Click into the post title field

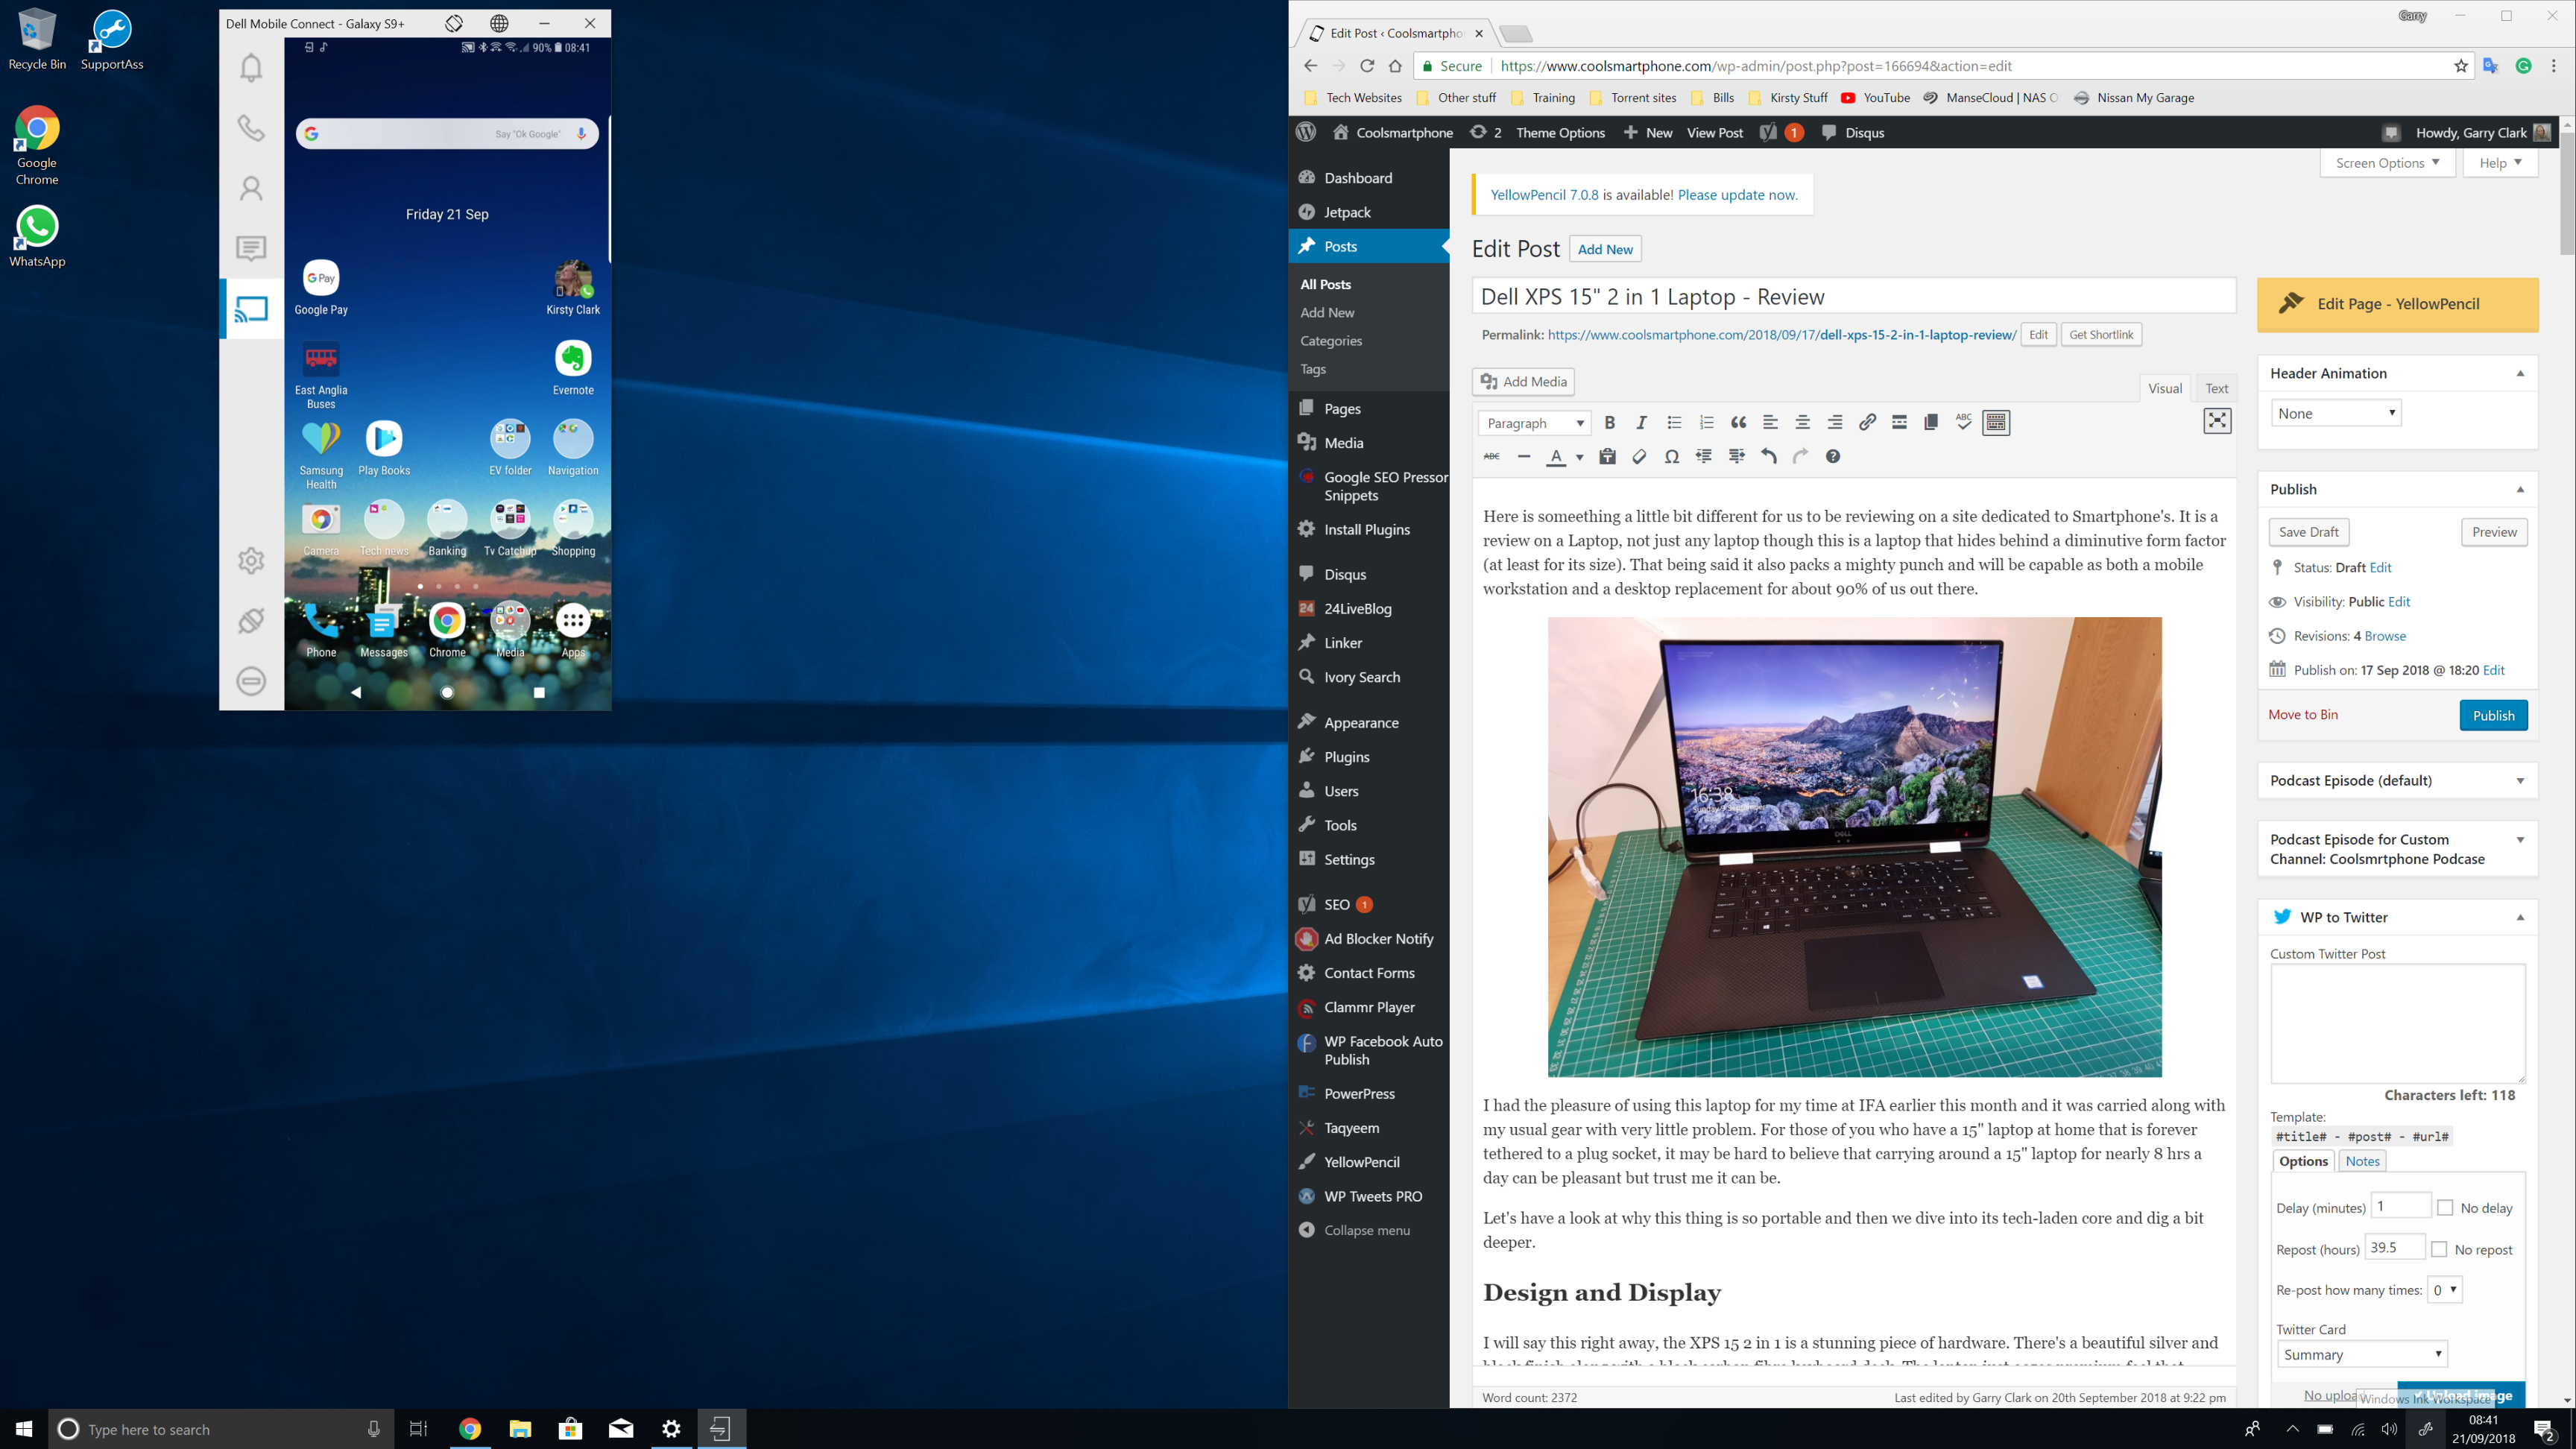point(1853,297)
